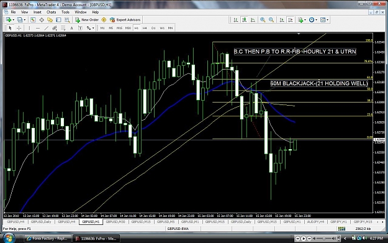
Task: Open the Charts menu
Action: coord(52,12)
